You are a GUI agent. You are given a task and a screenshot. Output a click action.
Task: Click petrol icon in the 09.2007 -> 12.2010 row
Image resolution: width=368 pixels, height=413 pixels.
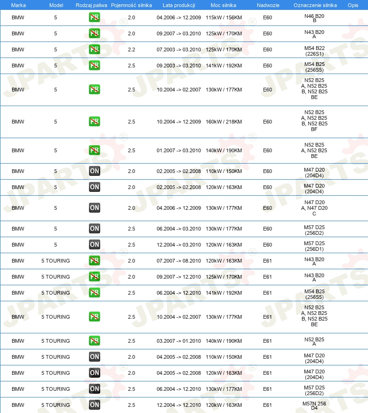pos(95,277)
